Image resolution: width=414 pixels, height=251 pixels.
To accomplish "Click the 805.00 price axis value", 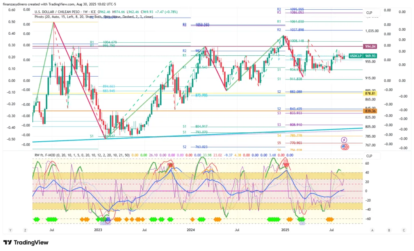I will tap(370, 127).
